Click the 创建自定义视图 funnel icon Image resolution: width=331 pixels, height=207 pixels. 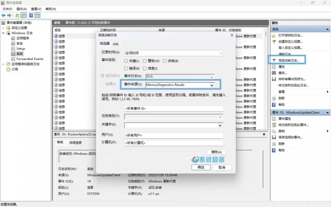click(x=273, y=42)
